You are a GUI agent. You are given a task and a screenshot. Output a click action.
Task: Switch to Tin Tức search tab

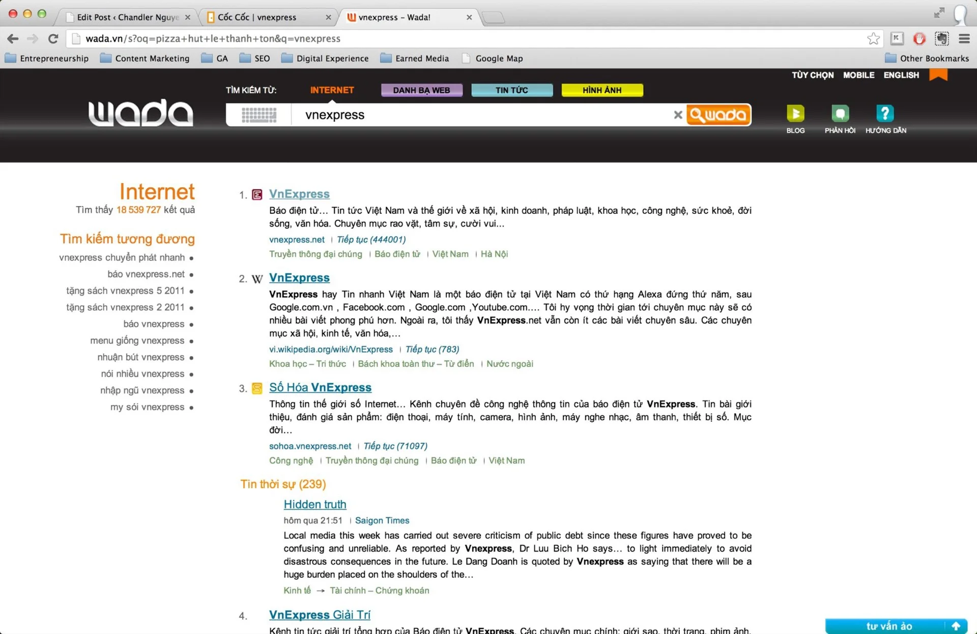click(x=511, y=90)
